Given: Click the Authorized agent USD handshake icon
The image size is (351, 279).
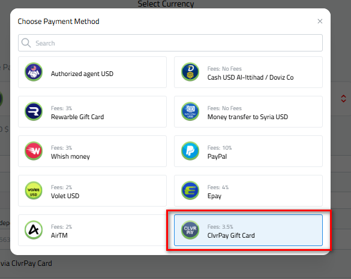Looking at the screenshot, I should pos(34,72).
